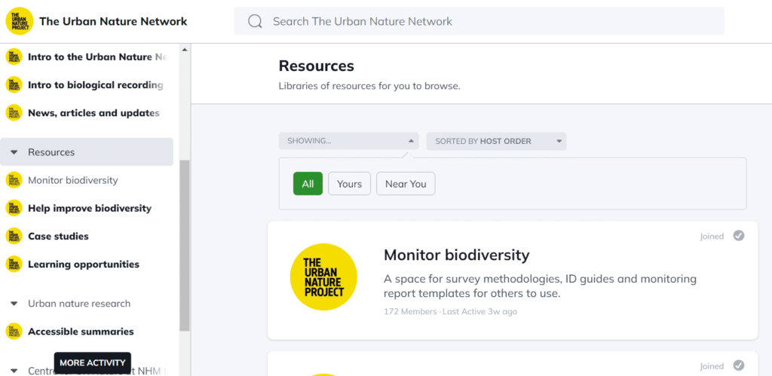This screenshot has height=376, width=772.
Task: Open Learning opportunities in sidebar
Action: click(84, 264)
